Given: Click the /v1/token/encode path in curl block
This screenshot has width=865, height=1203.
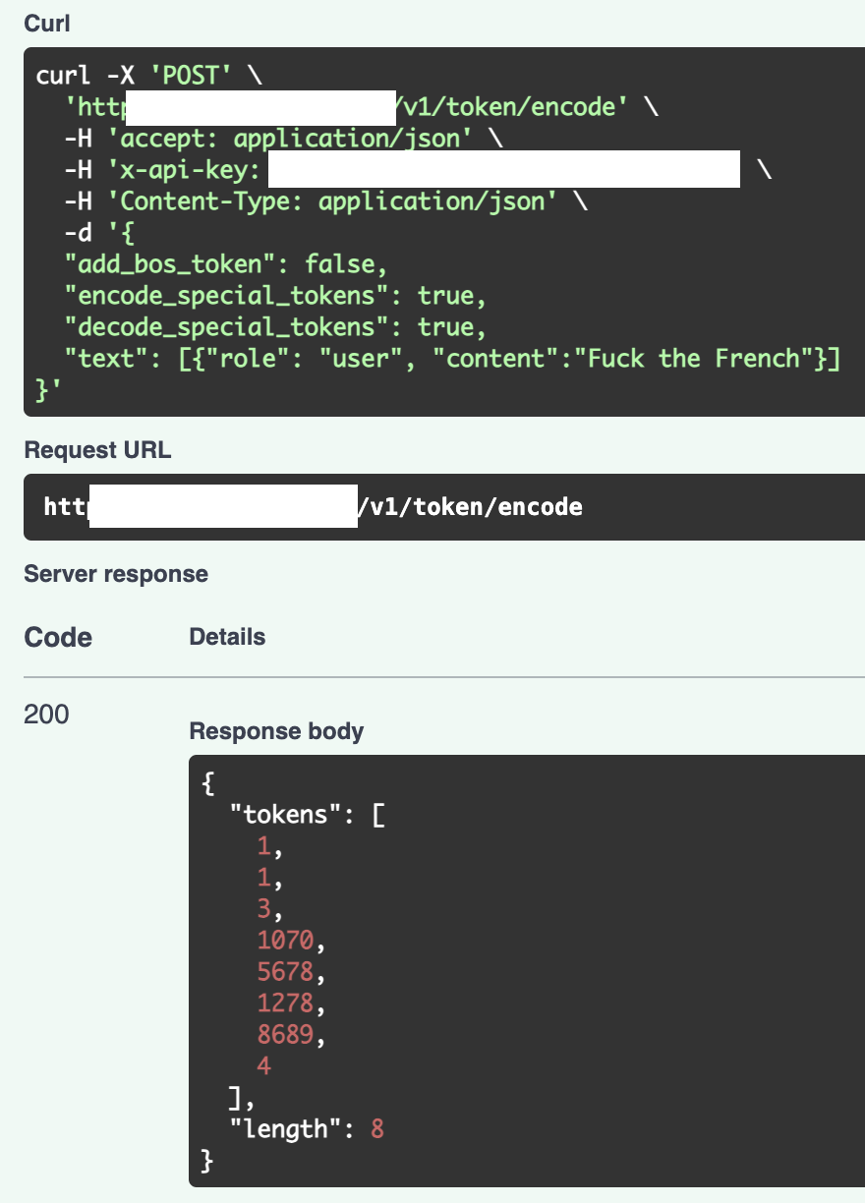Looking at the screenshot, I should pos(511,106).
